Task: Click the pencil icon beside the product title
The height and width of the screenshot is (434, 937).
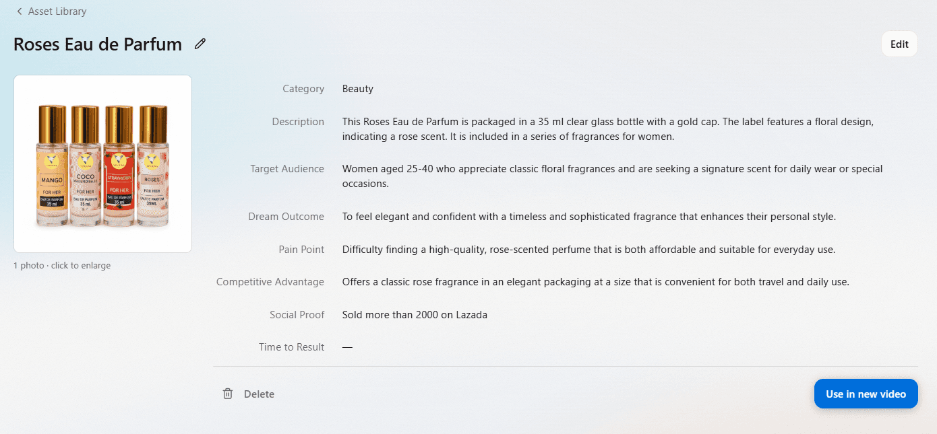Action: pos(200,44)
